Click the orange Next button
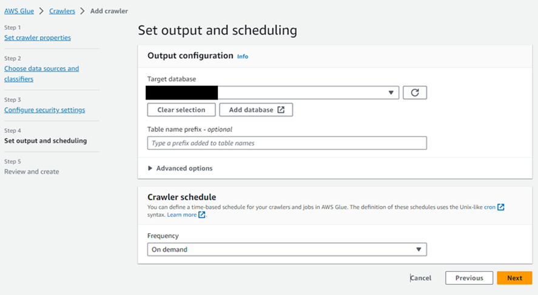 [x=514, y=278]
